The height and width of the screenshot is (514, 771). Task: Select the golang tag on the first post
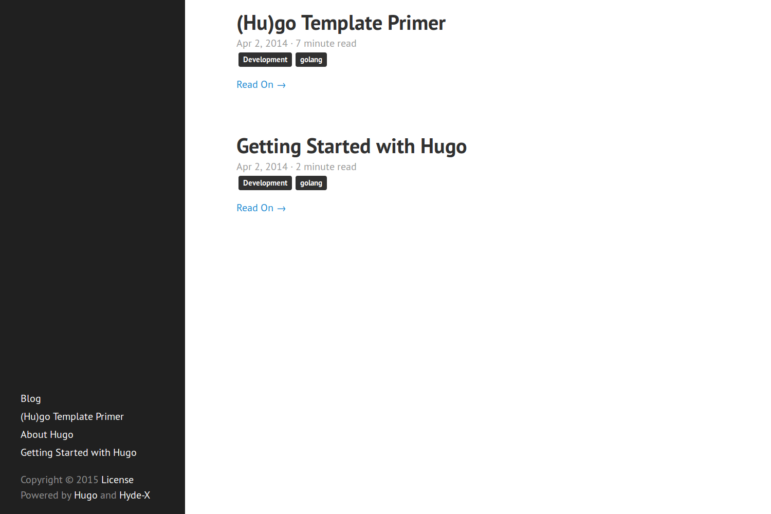311,60
